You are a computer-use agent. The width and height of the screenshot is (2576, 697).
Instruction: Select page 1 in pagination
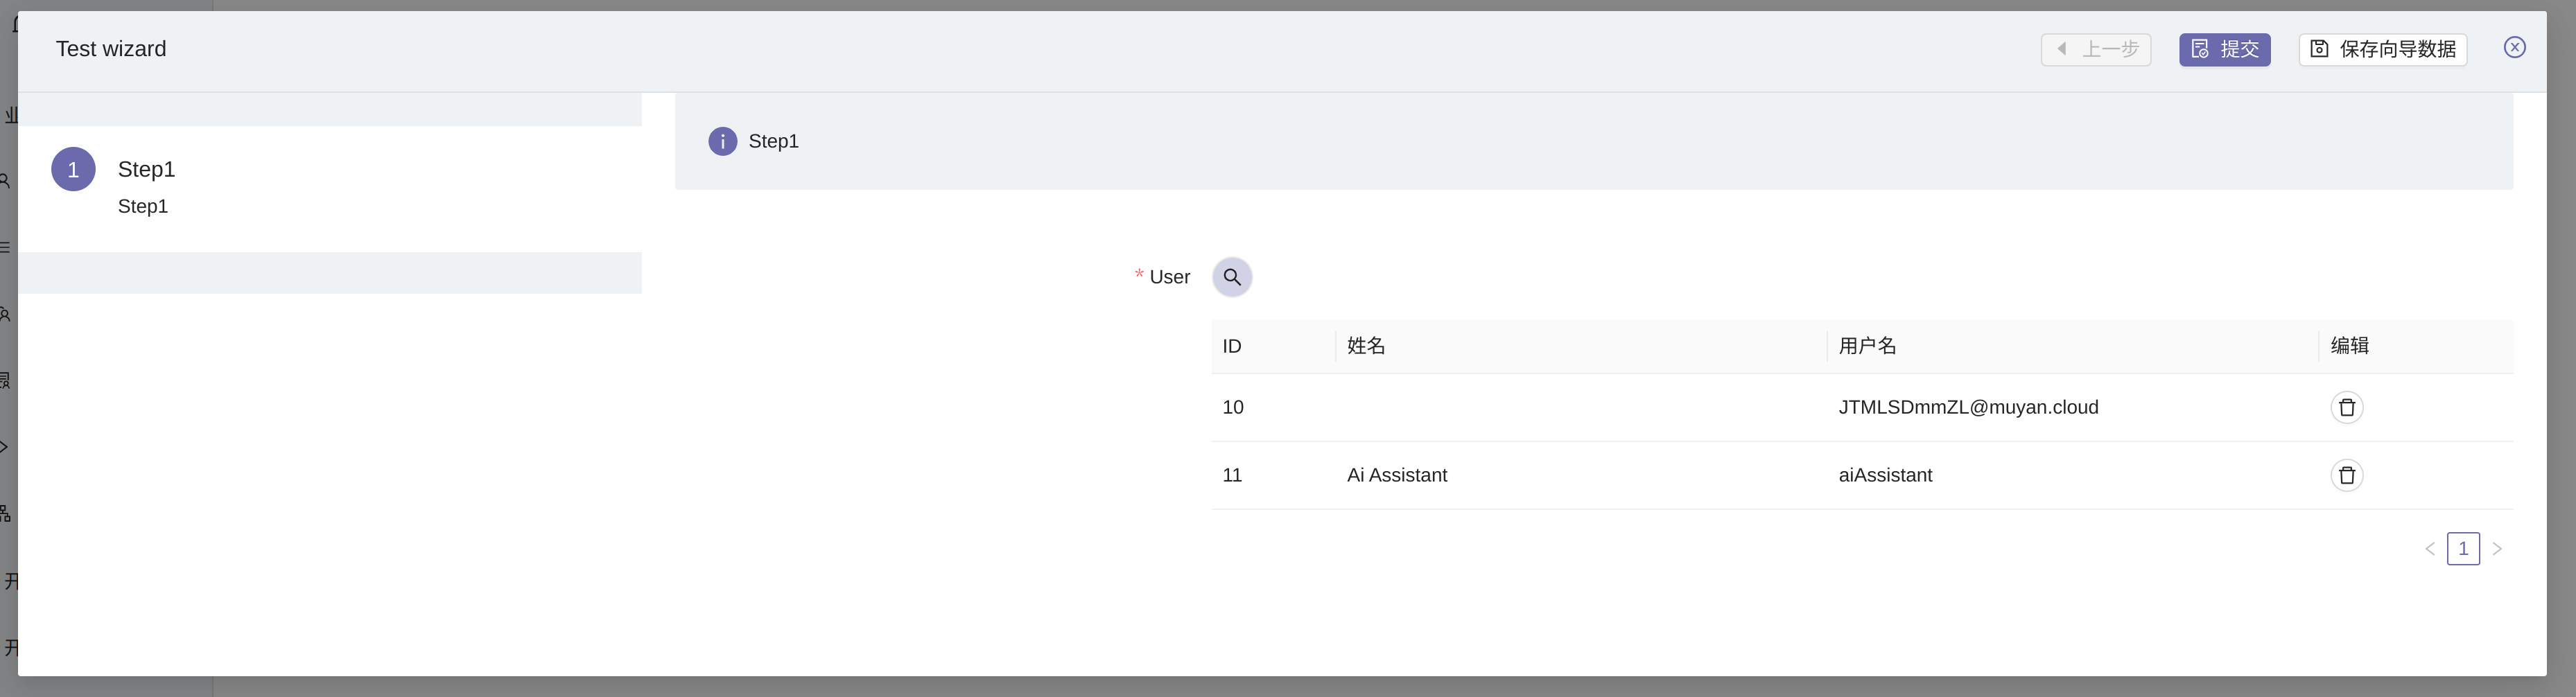click(x=2463, y=549)
